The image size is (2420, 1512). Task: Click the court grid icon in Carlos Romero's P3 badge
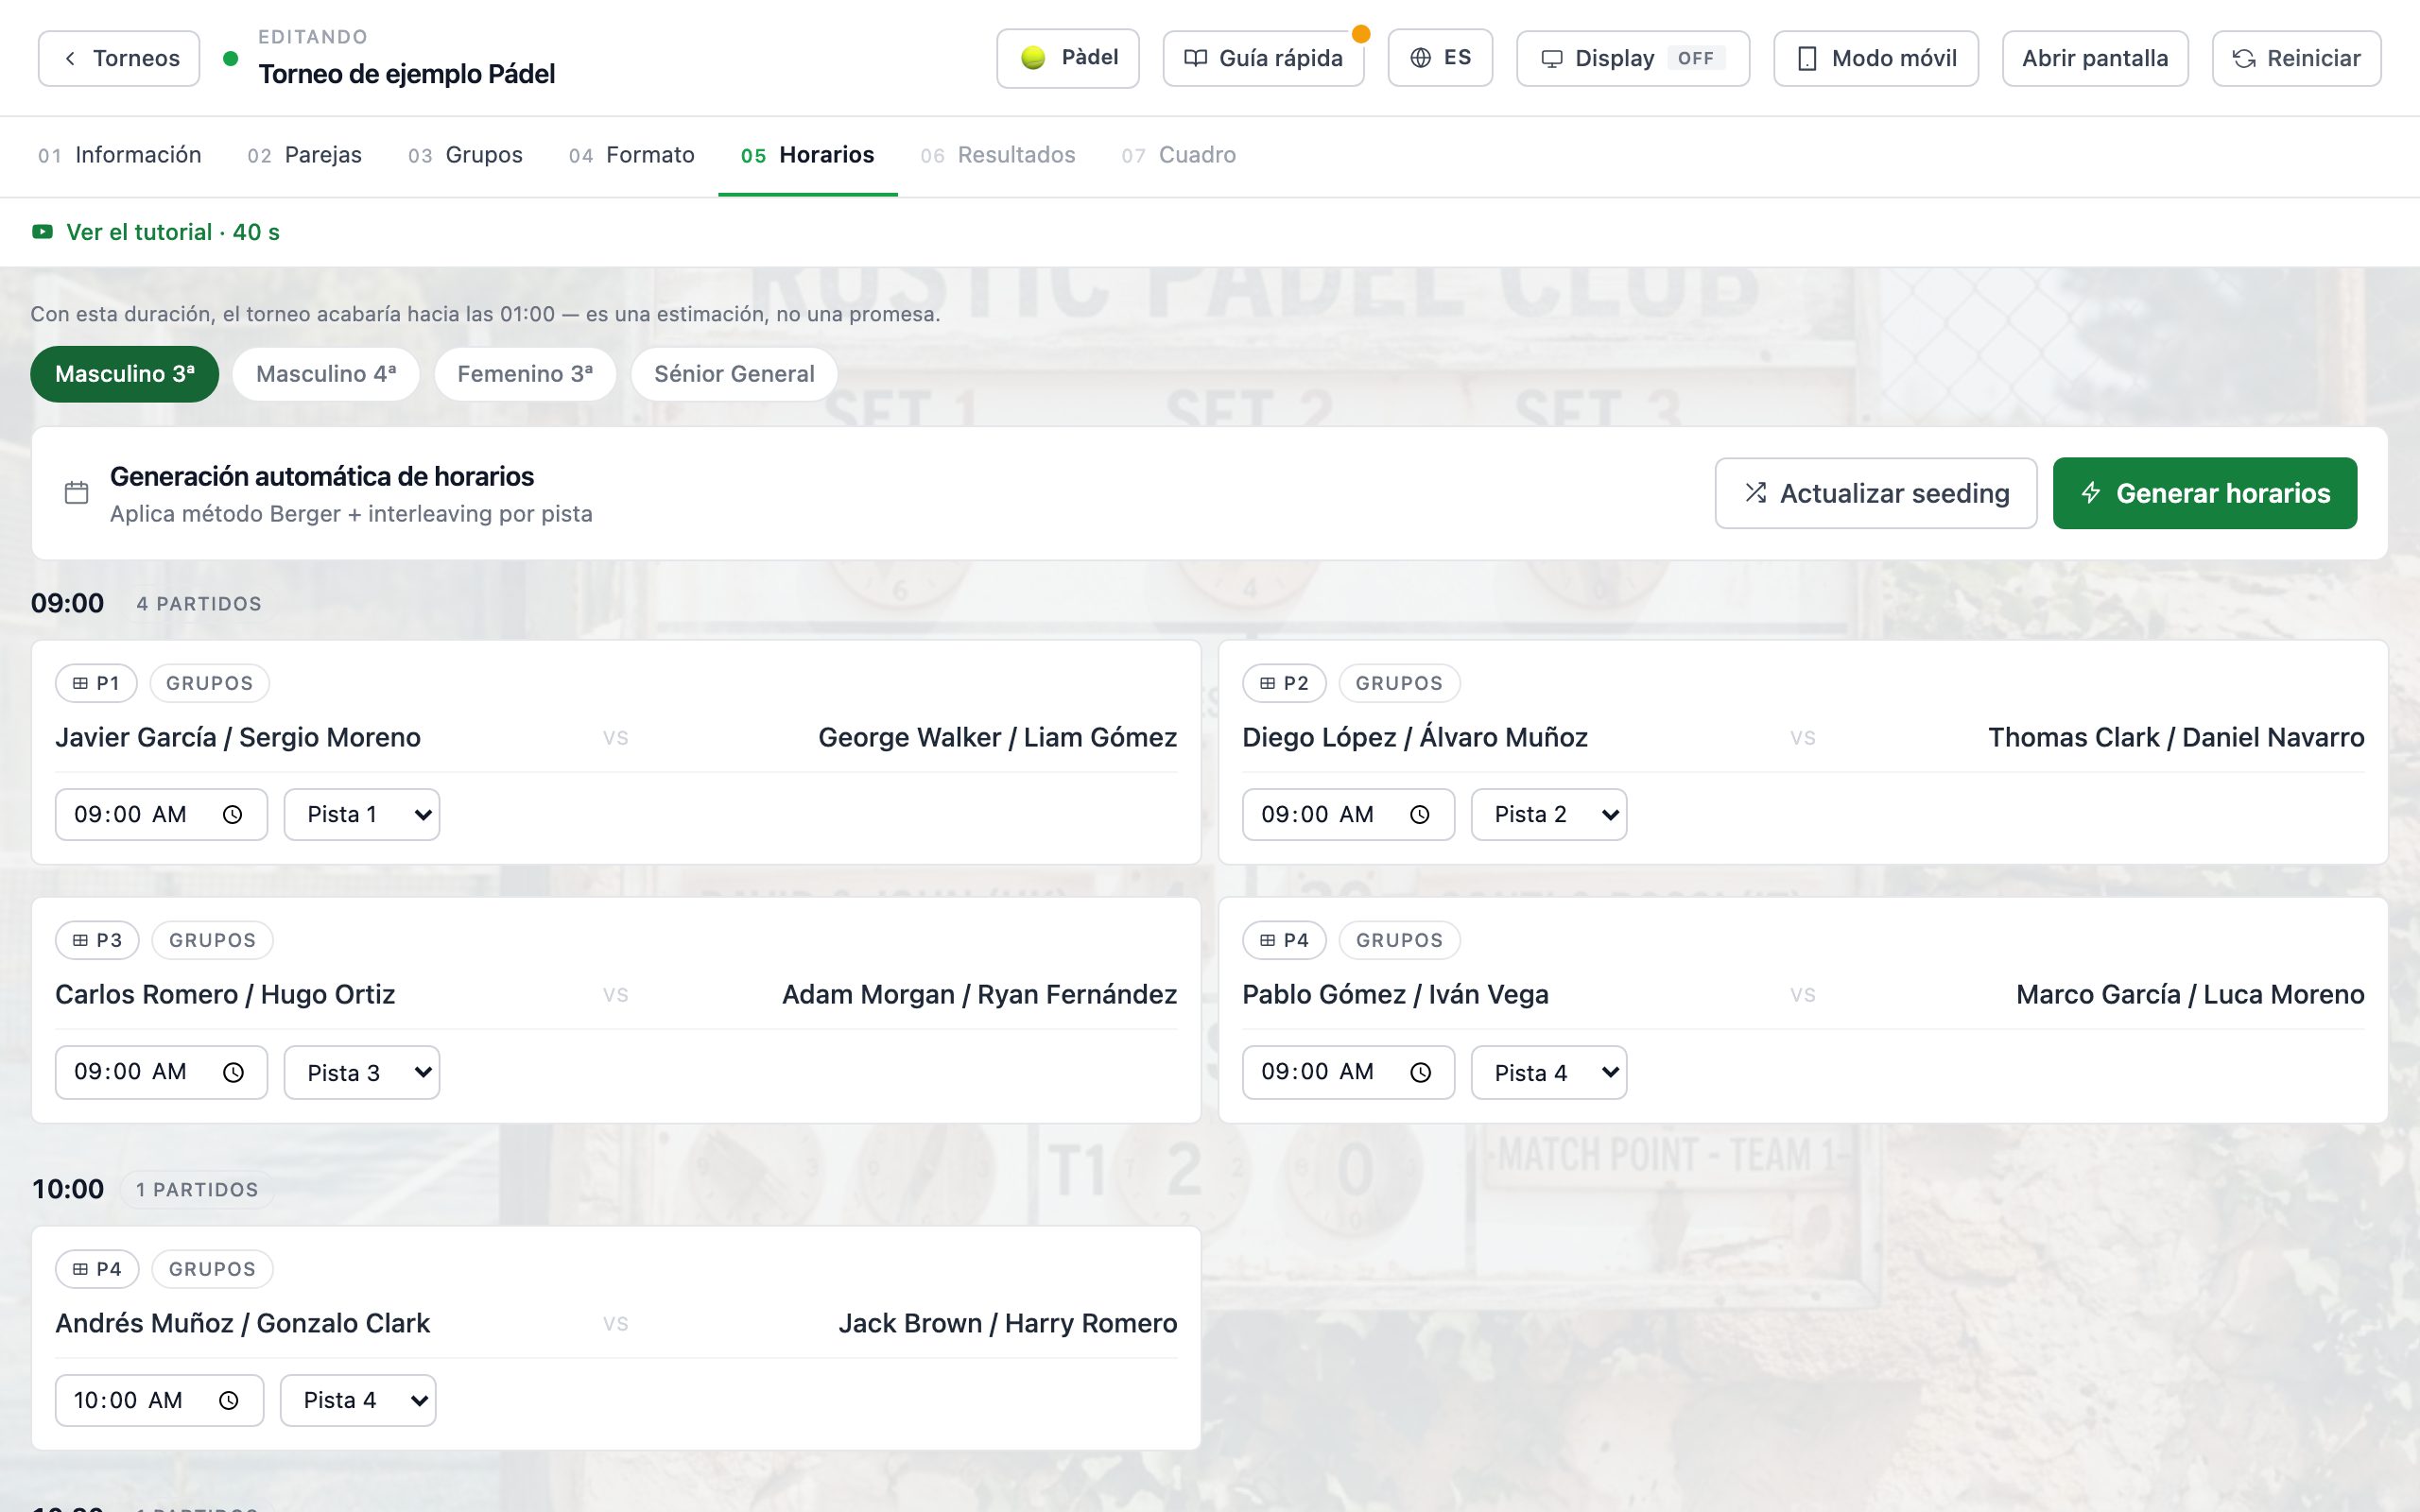pos(80,940)
